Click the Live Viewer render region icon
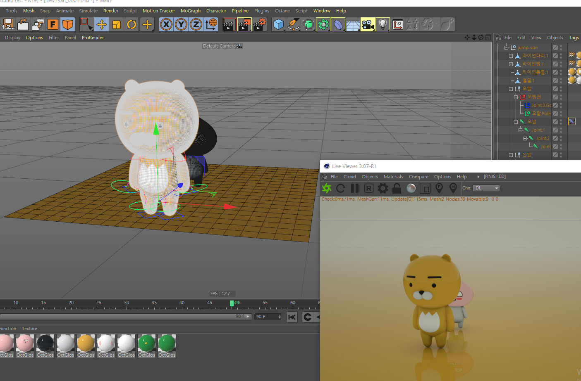The width and height of the screenshot is (581, 381). pyautogui.click(x=425, y=188)
